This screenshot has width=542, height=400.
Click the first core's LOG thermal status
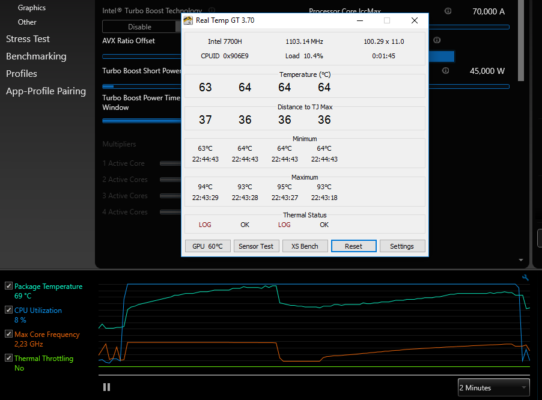[x=205, y=225]
